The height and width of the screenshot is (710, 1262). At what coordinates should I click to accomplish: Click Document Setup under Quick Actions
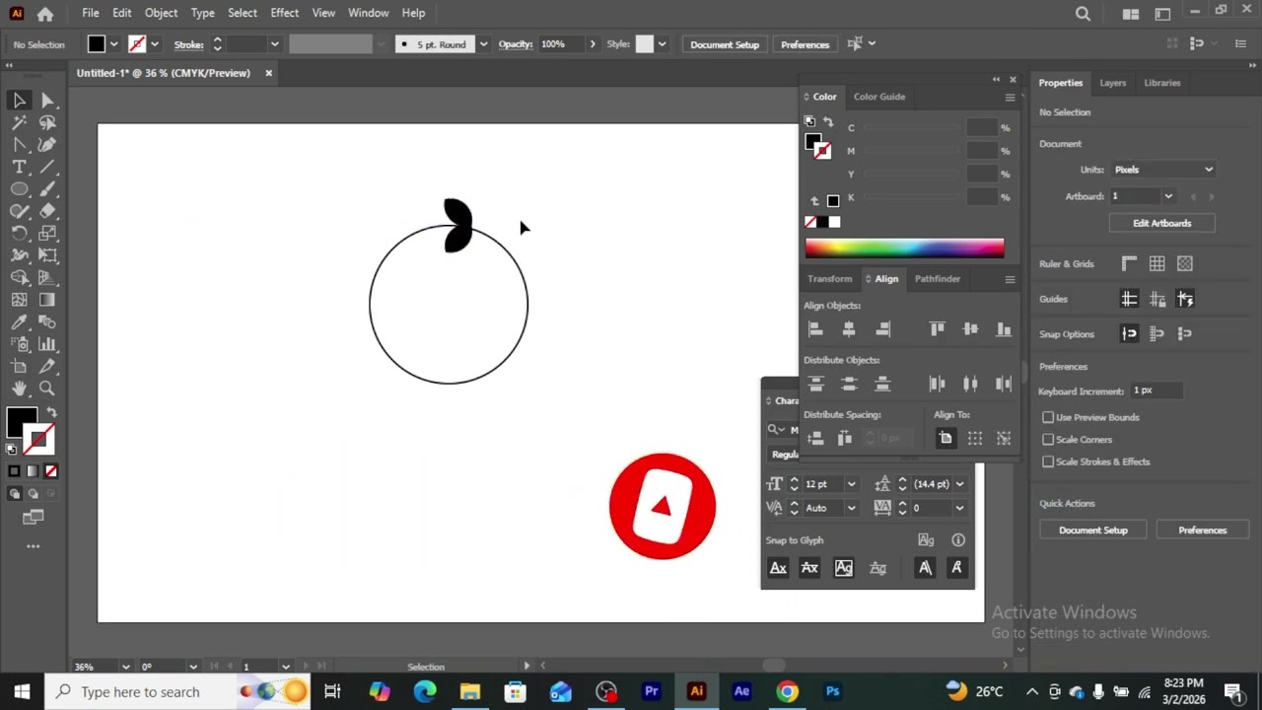[x=1093, y=531]
